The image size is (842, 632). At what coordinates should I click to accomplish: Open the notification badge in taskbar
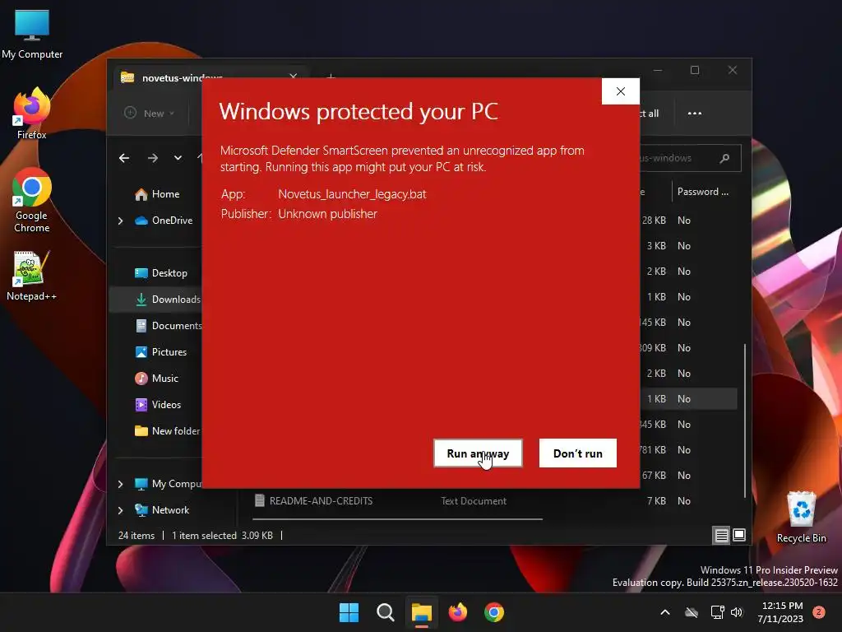click(819, 612)
